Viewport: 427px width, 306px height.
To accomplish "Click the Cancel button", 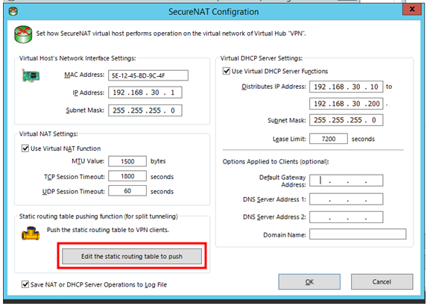I will click(x=382, y=281).
